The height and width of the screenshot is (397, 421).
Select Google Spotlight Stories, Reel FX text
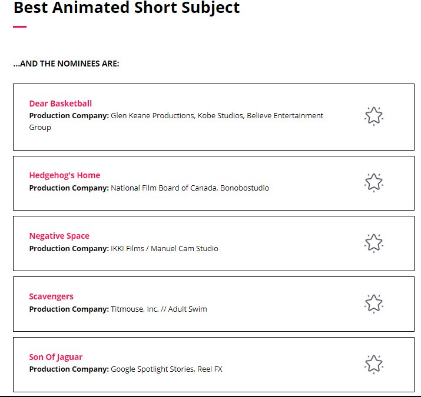[167, 369]
